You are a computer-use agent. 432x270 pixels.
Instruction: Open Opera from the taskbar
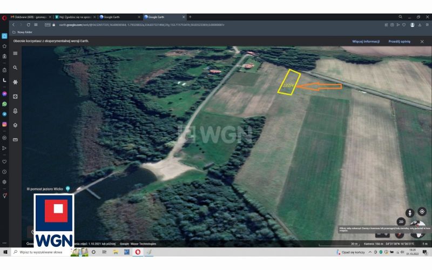point(138,252)
